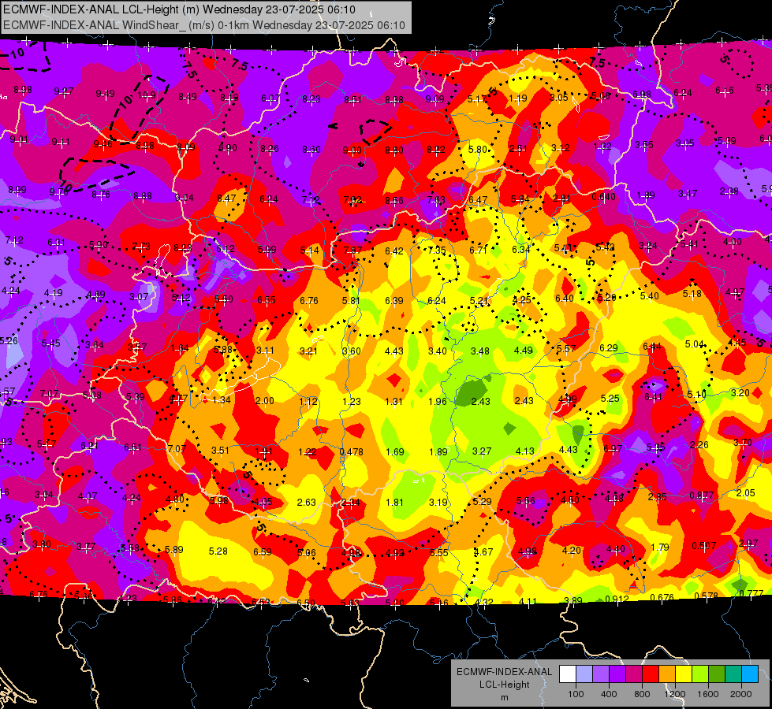Screen dimensions: 772x709
Task: Click the grid value '6.59'
Action: click(263, 552)
